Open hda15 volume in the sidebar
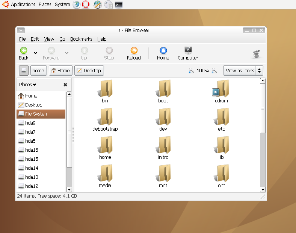This screenshot has width=296, height=233. coord(41,159)
